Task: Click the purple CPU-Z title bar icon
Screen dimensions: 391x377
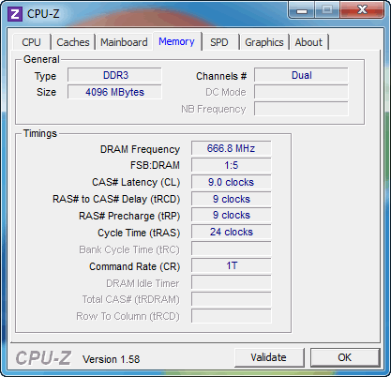Action: coord(15,14)
